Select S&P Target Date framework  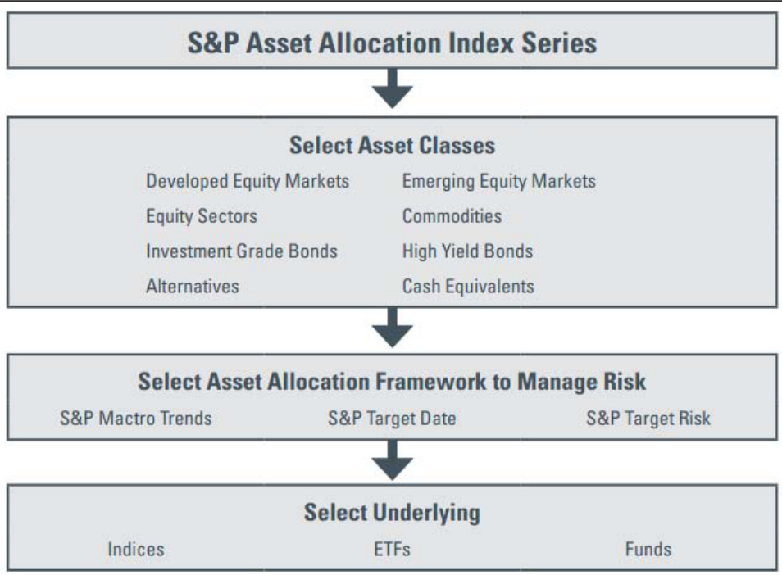point(392,419)
